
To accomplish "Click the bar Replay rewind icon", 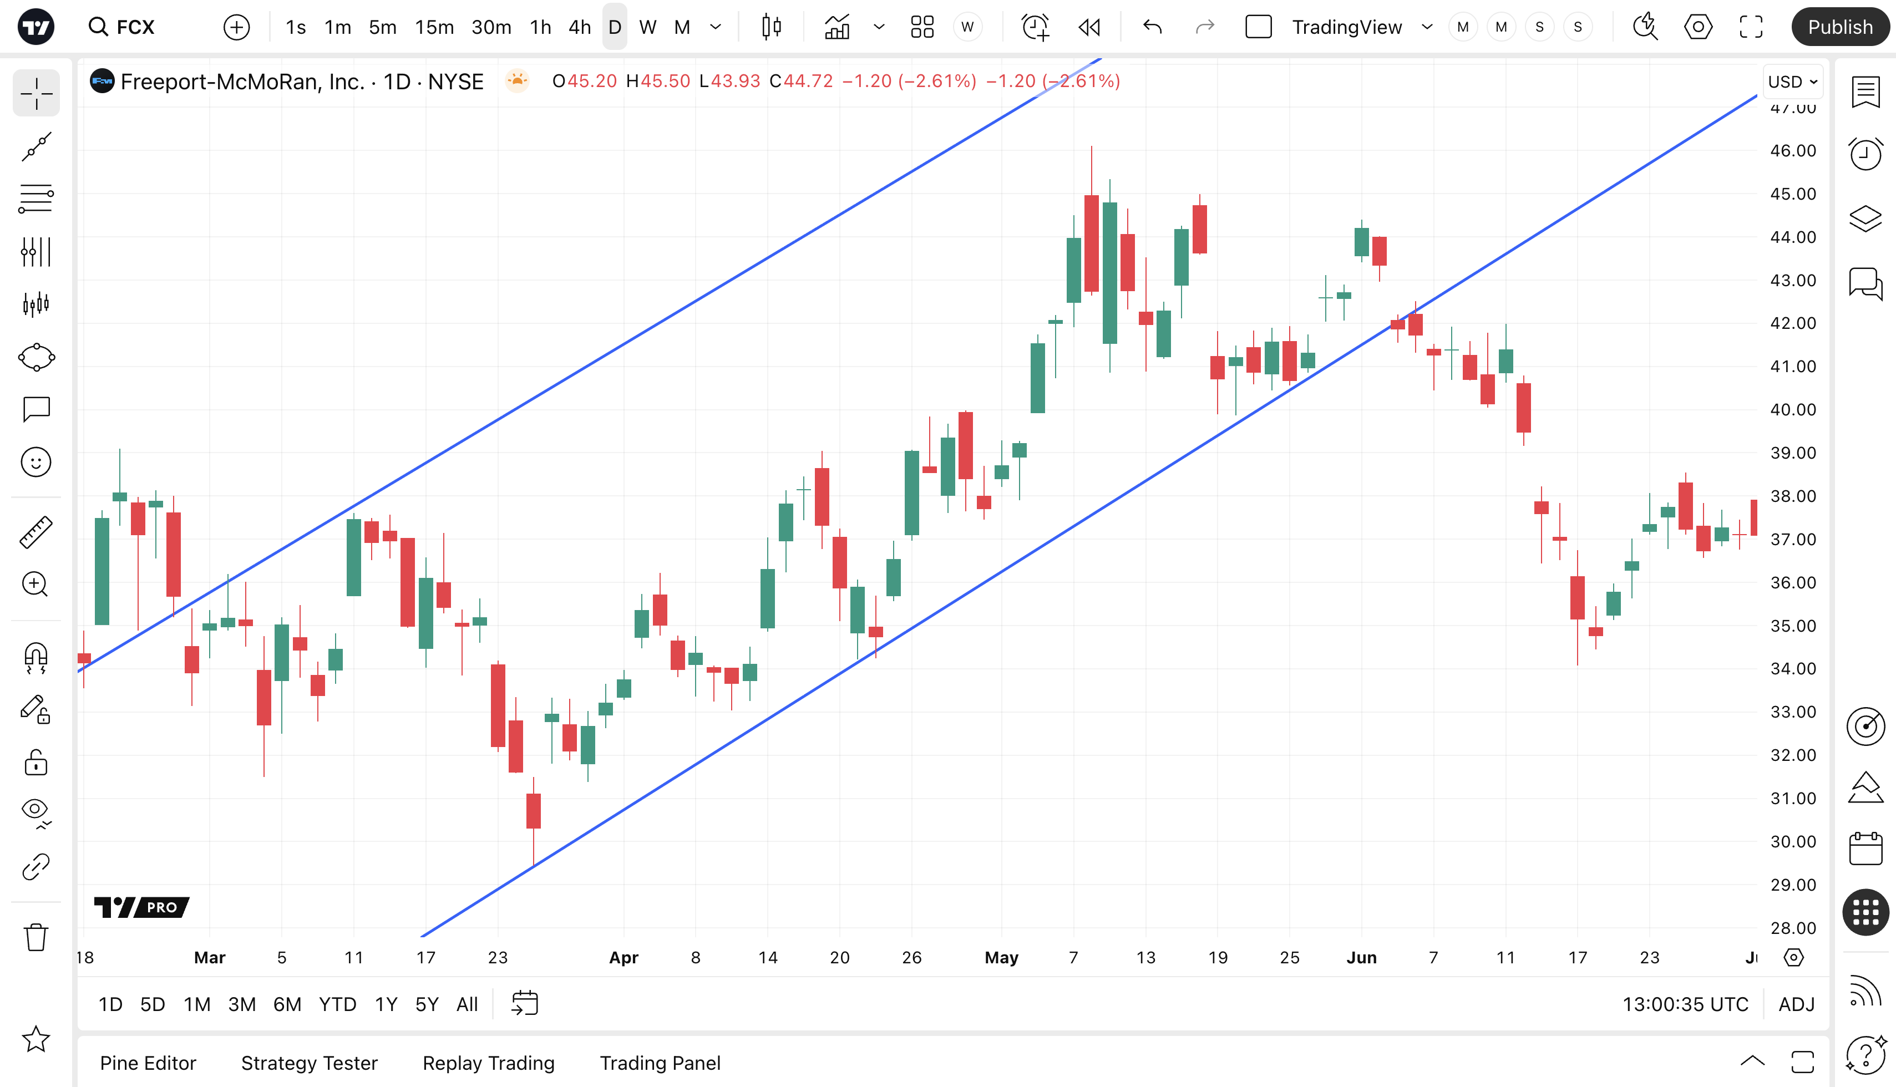I will point(1089,28).
